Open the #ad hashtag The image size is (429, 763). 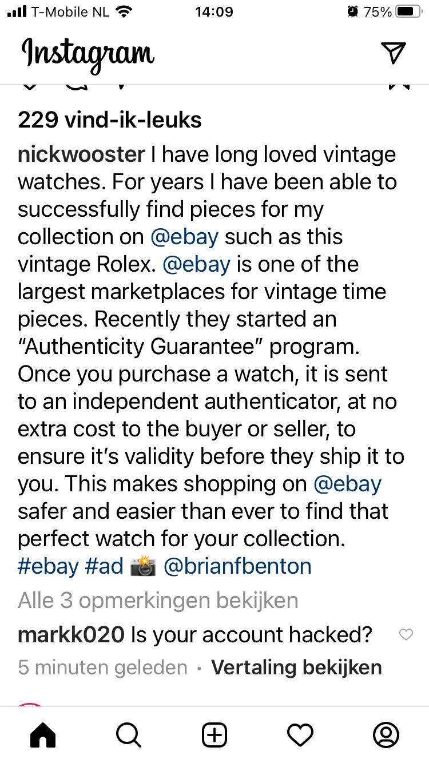[x=104, y=566]
